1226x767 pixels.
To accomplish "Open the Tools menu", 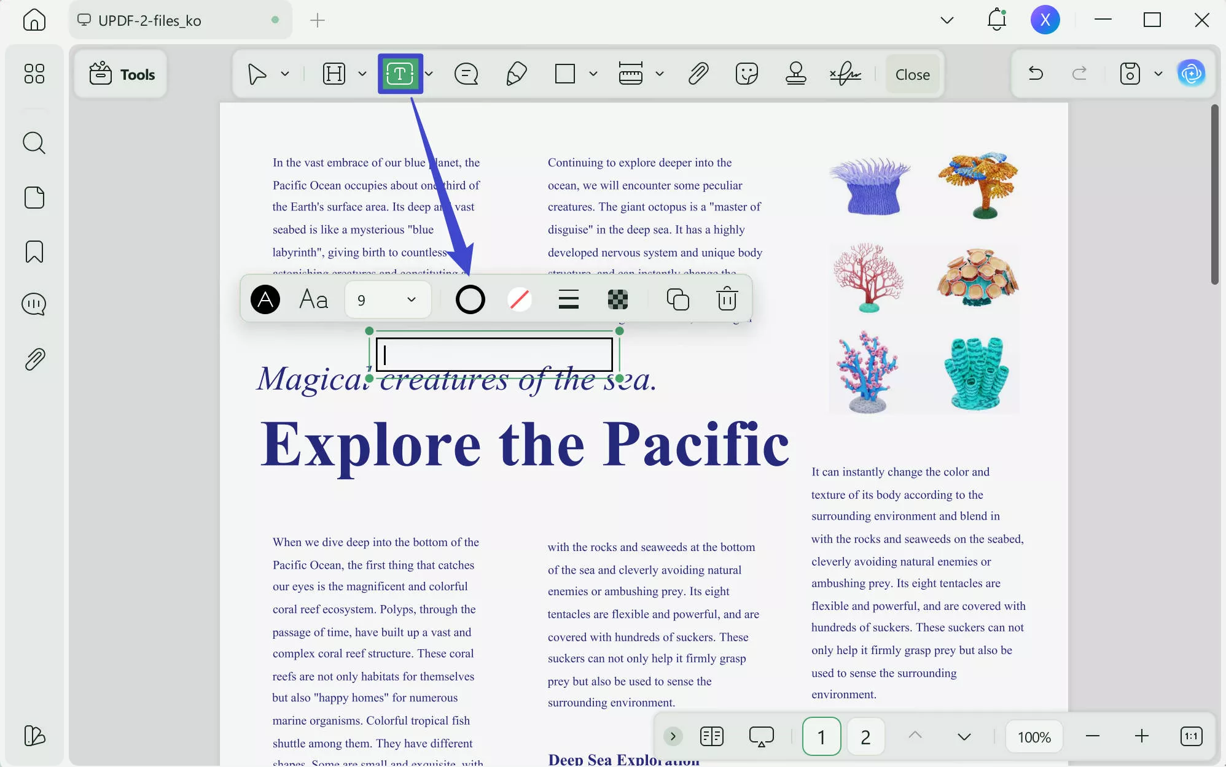I will pos(121,74).
